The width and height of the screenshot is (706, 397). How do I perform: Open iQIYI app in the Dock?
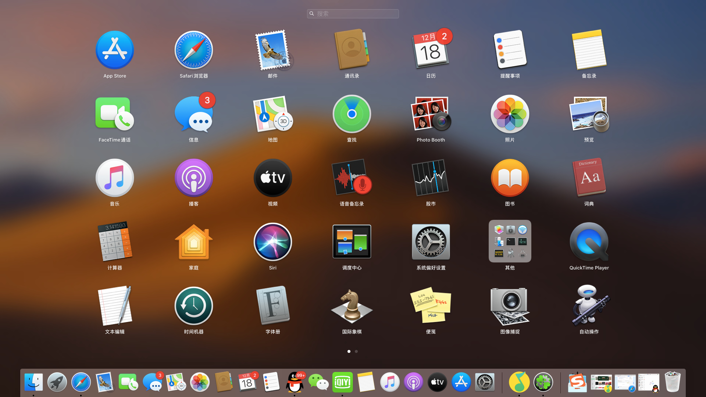tap(342, 382)
